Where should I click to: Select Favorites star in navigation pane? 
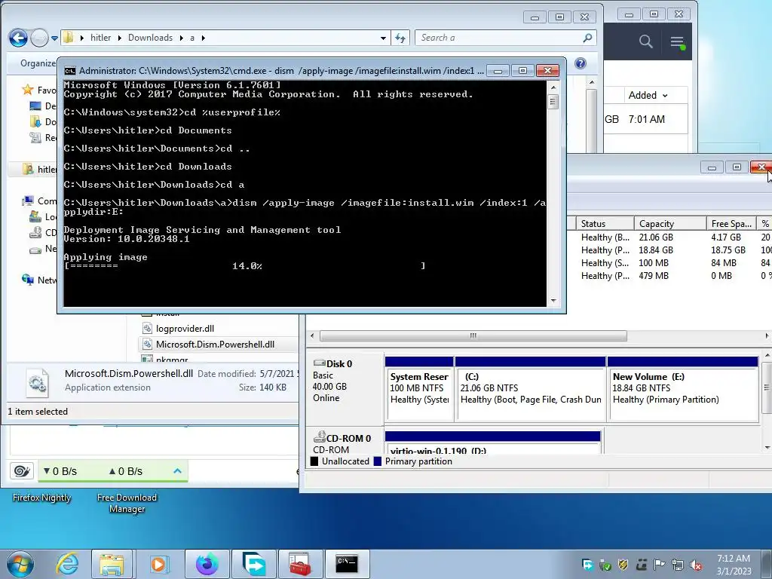tap(28, 90)
